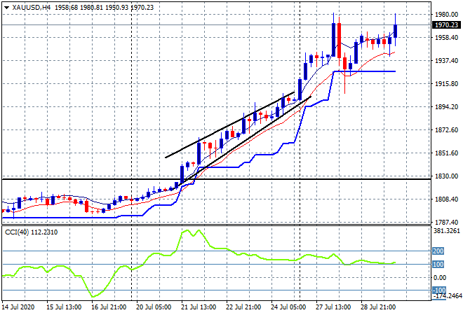Click the 27 Jul 13:00 time label

tap(333, 307)
